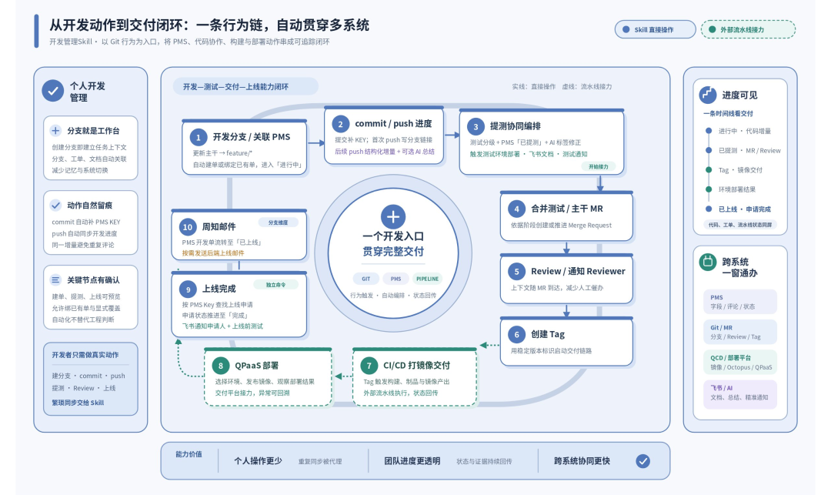Click the check icon beside 动作自然留痕
The height and width of the screenshot is (495, 831).
pyautogui.click(x=55, y=205)
